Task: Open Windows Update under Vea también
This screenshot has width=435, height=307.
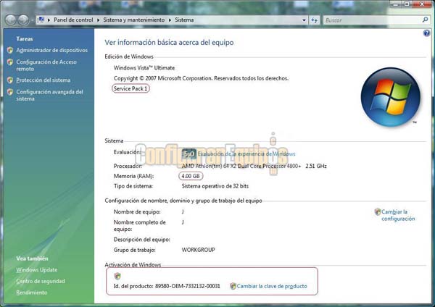Action: pyautogui.click(x=37, y=269)
